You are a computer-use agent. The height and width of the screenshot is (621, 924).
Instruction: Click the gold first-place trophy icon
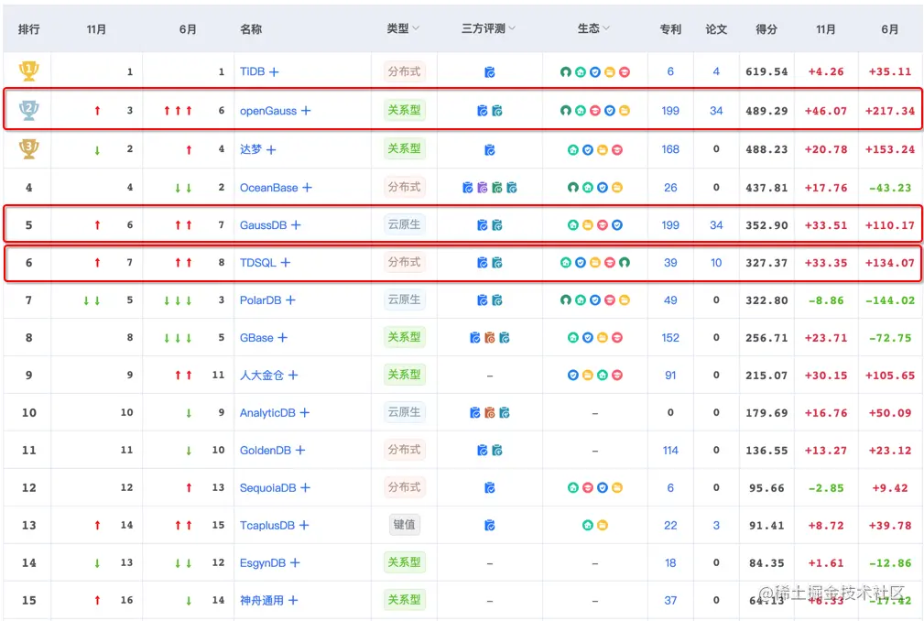[28, 71]
